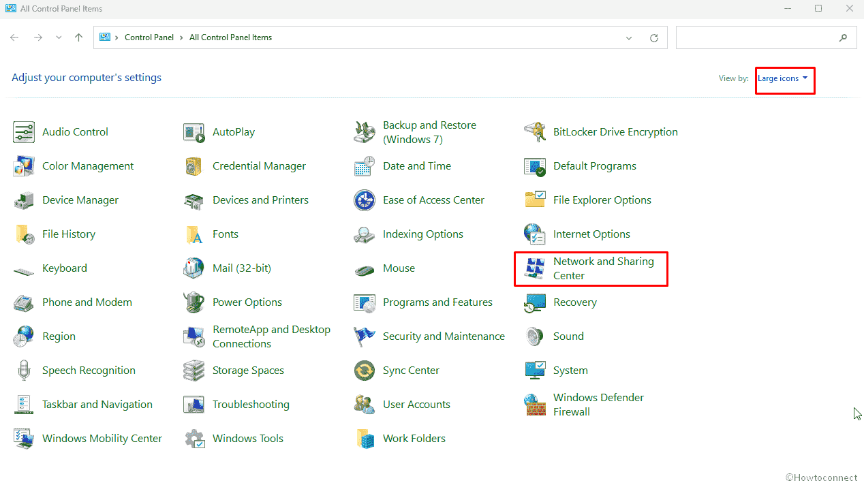Image resolution: width=864 pixels, height=487 pixels.
Task: Click the Storage Spaces icon
Action: click(194, 371)
